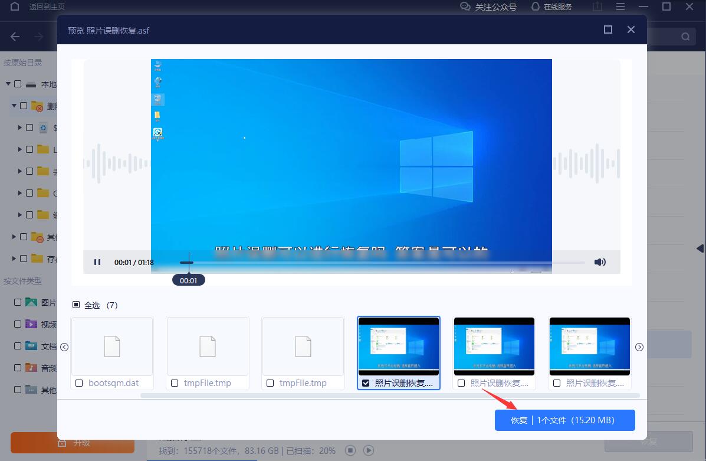Click the share icon in title bar

tap(597, 6)
